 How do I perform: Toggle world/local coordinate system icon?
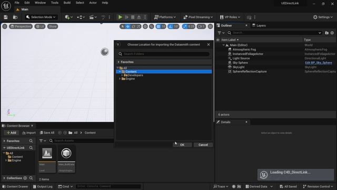coord(145,26)
